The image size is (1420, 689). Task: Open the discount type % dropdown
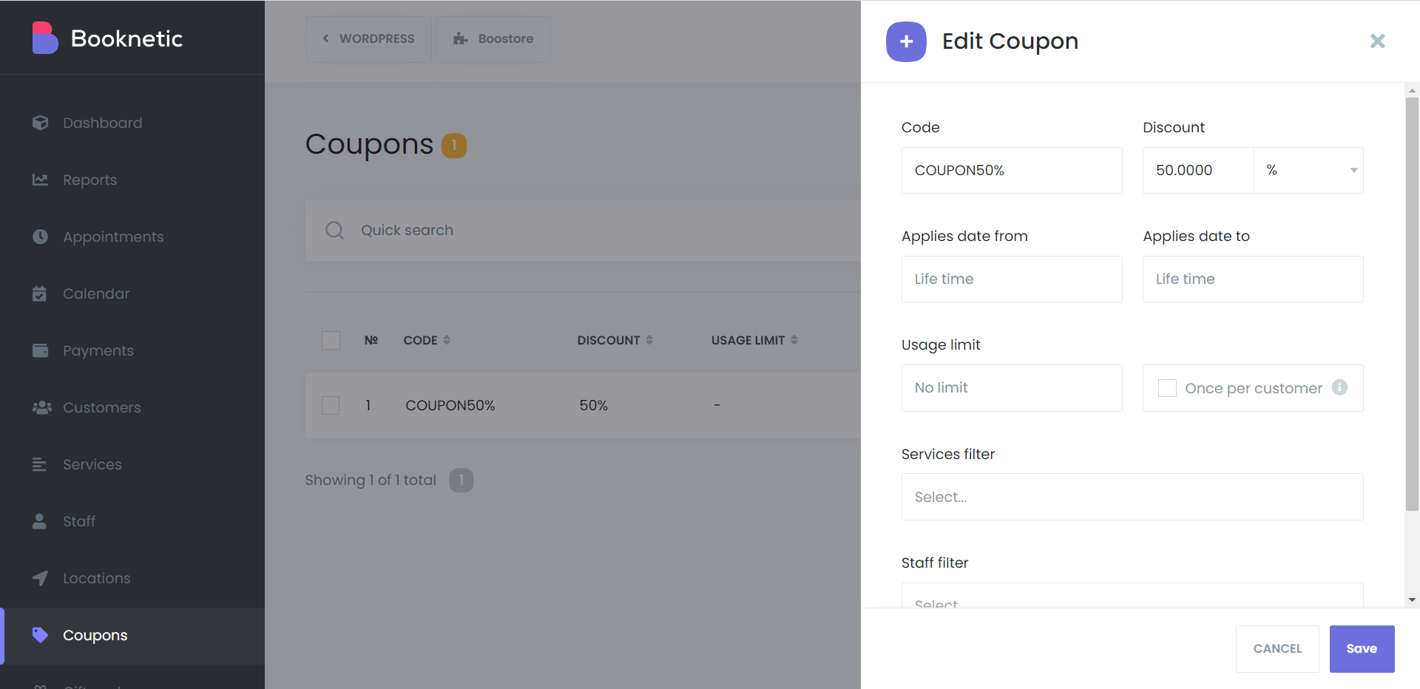tap(1308, 171)
